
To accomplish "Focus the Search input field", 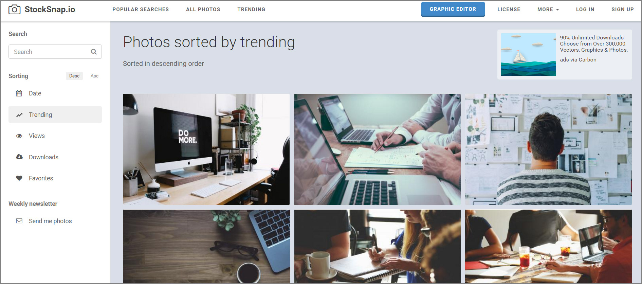I will coord(55,52).
